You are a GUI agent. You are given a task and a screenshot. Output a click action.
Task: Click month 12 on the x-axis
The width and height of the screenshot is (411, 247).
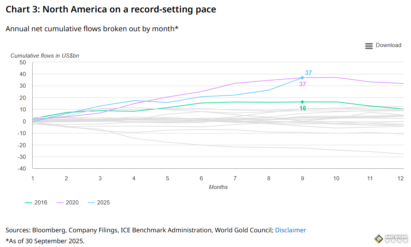tap(401, 178)
